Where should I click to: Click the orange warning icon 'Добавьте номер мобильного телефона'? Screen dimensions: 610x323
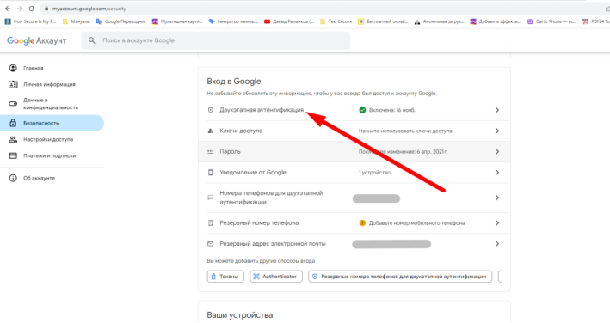tap(362, 223)
